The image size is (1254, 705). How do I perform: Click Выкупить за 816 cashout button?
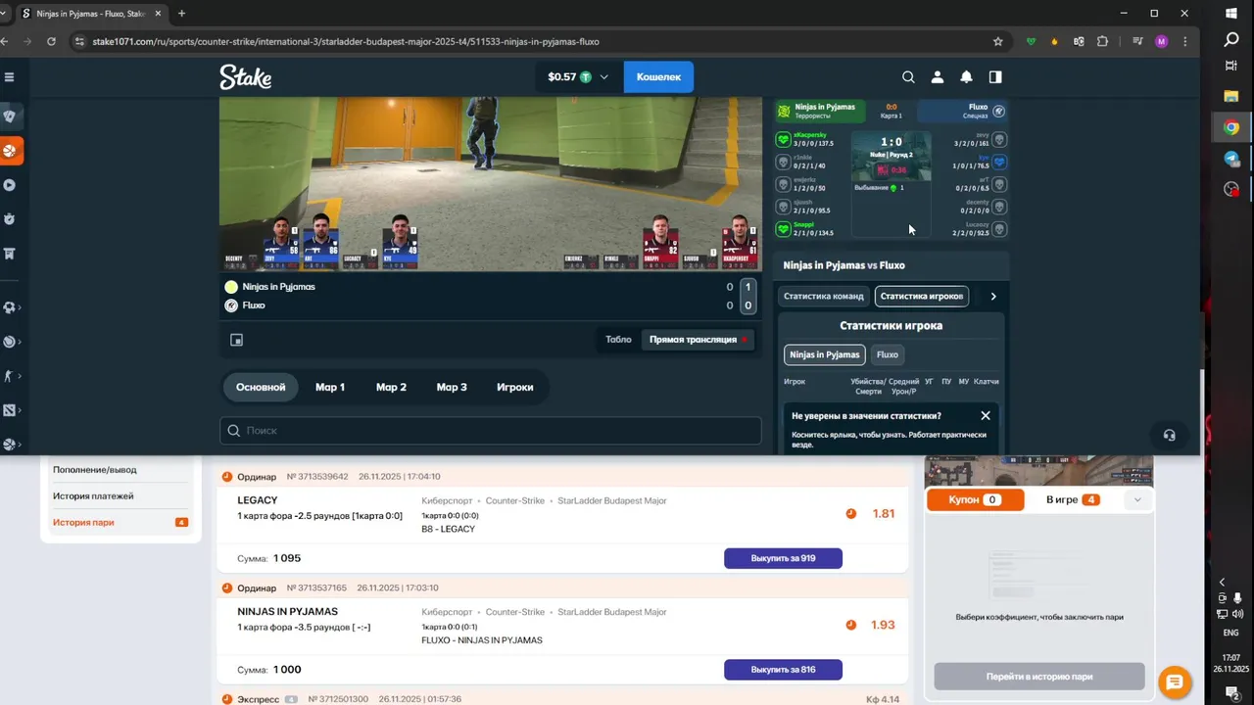point(783,670)
